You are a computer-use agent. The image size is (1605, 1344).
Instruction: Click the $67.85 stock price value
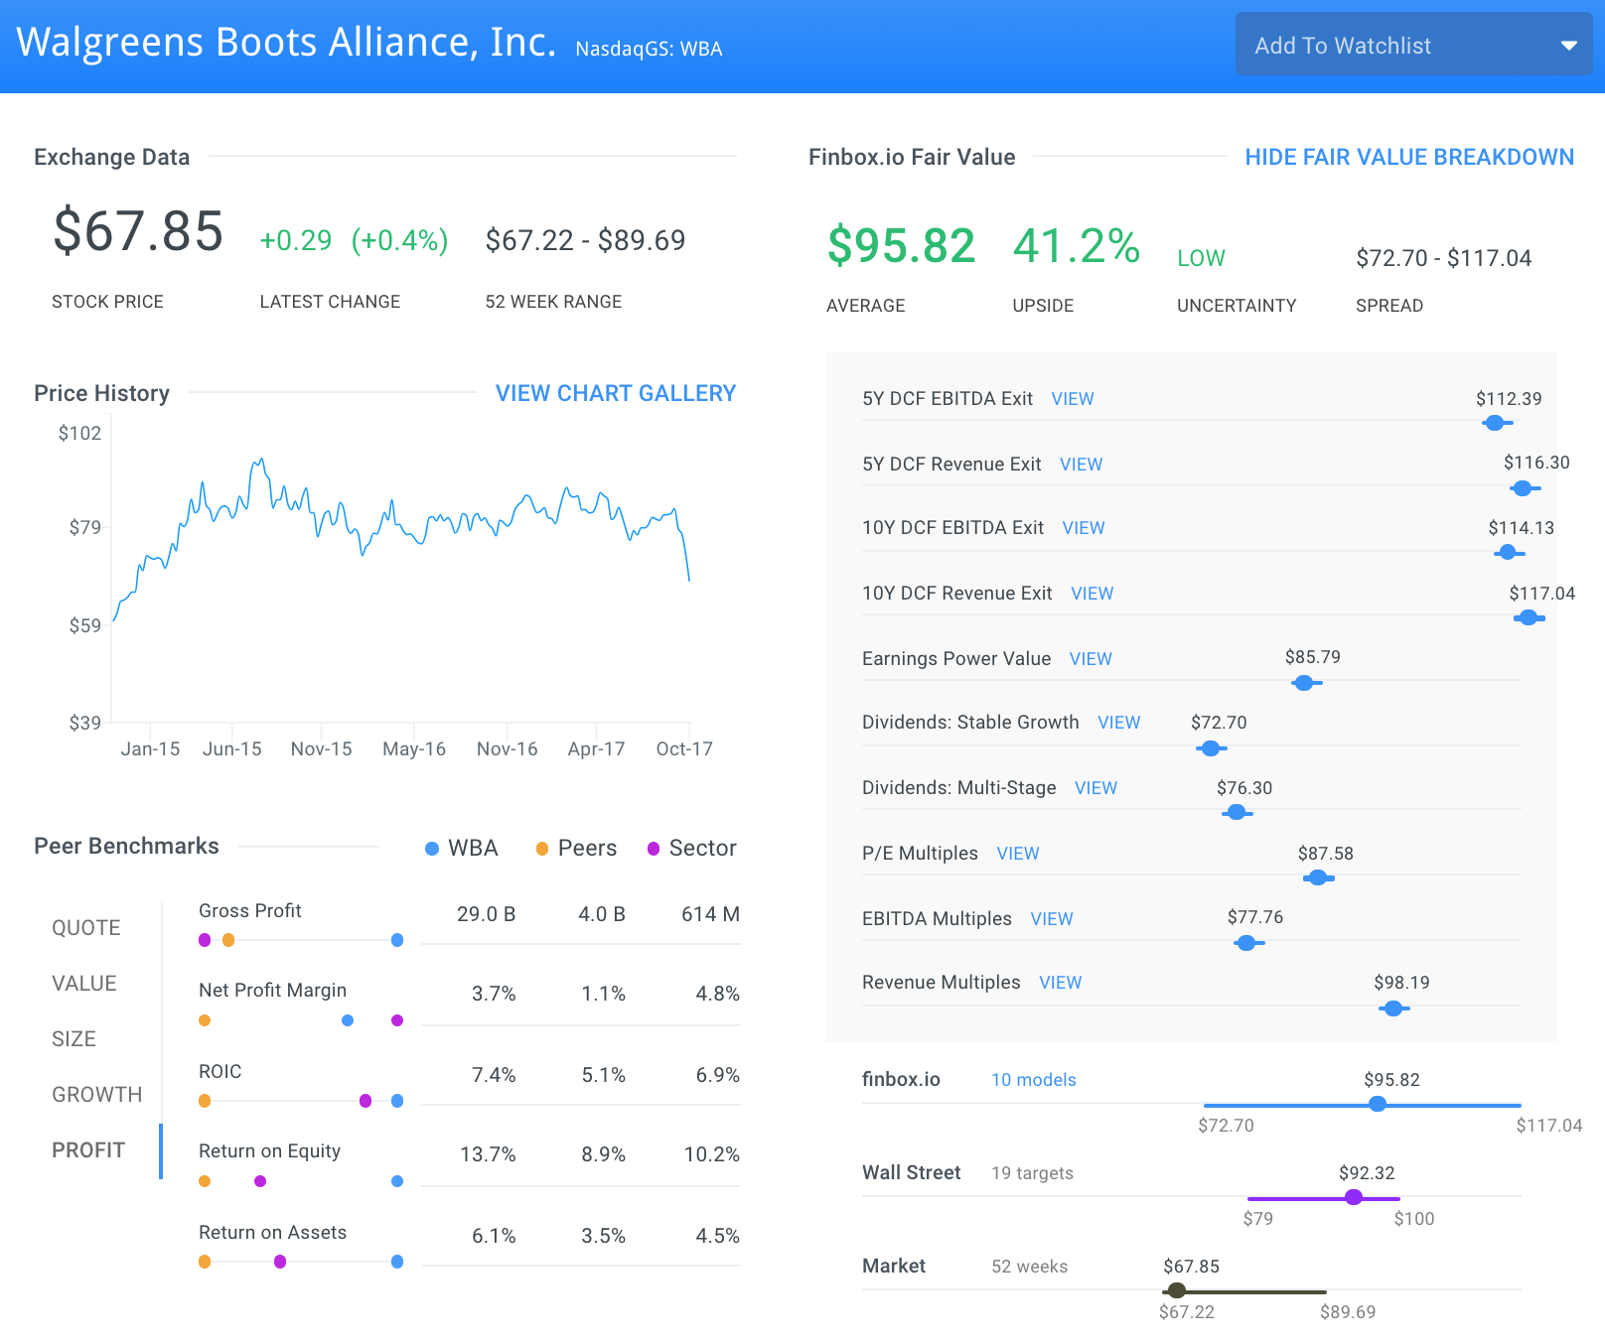click(138, 231)
